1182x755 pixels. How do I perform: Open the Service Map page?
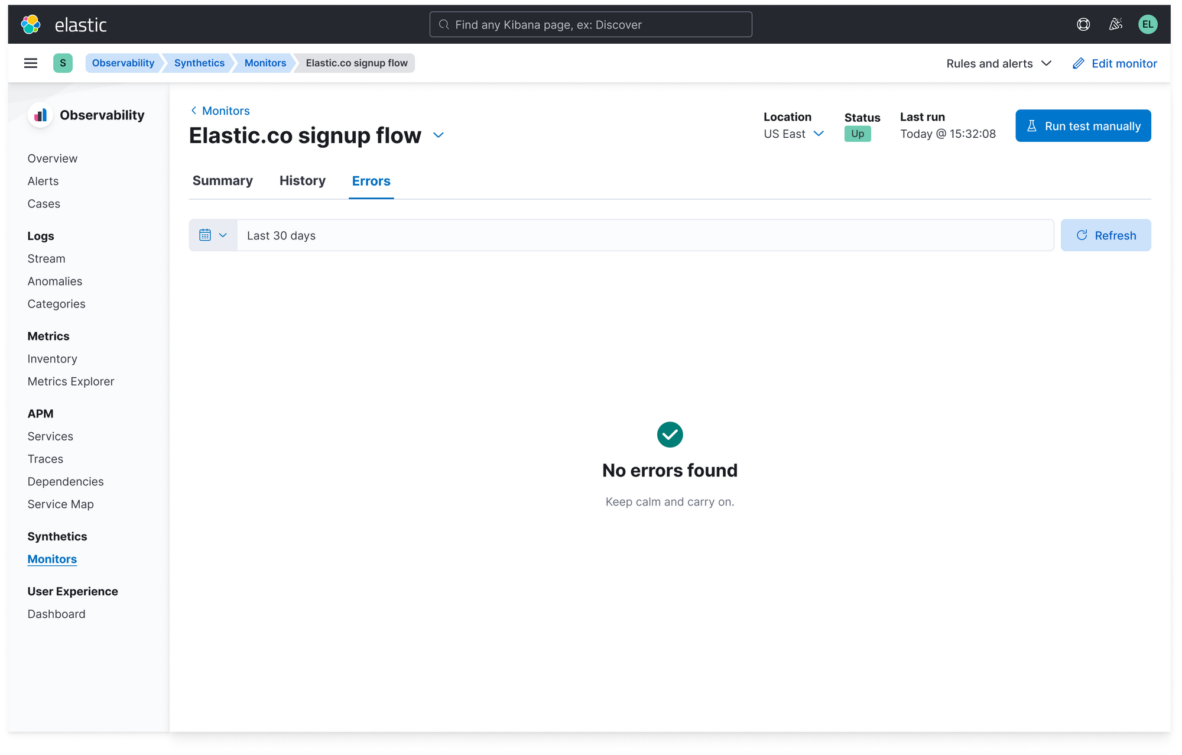(x=60, y=504)
